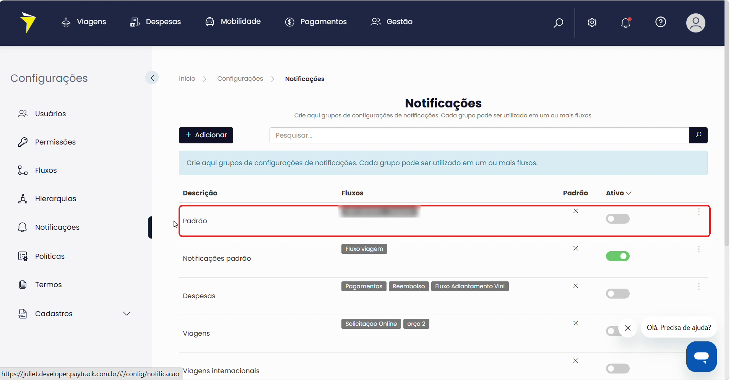Screen dimensions: 731x380
Task: Open the Gestão menu
Action: (391, 22)
